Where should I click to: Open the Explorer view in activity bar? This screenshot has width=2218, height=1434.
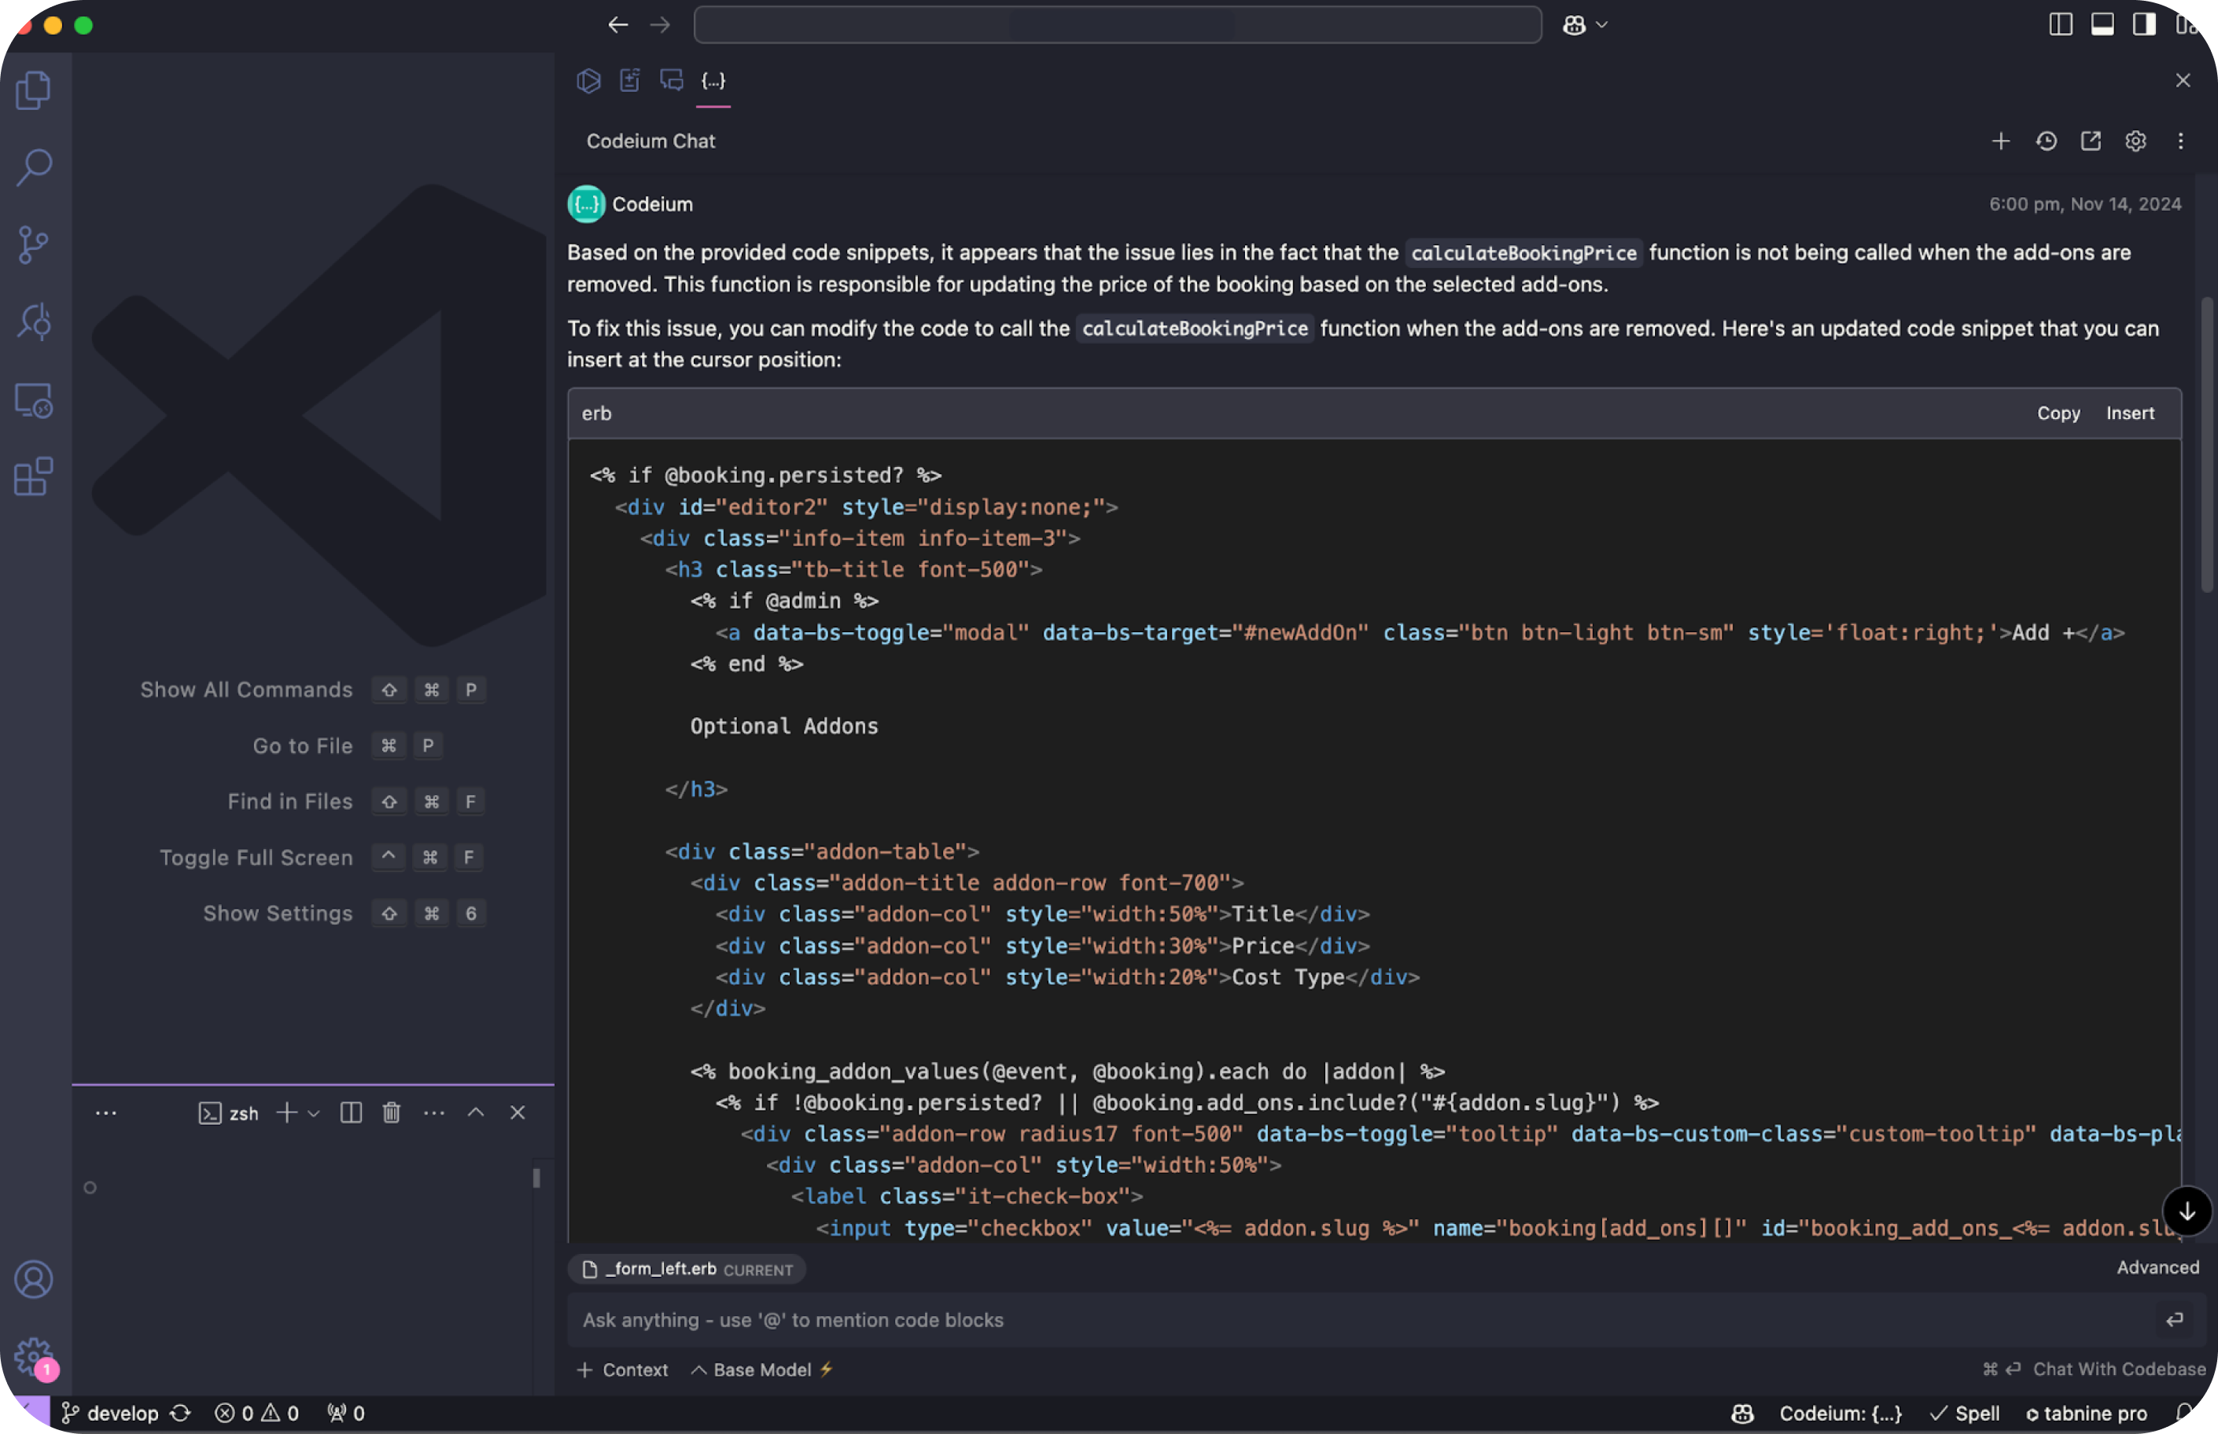pos(34,90)
